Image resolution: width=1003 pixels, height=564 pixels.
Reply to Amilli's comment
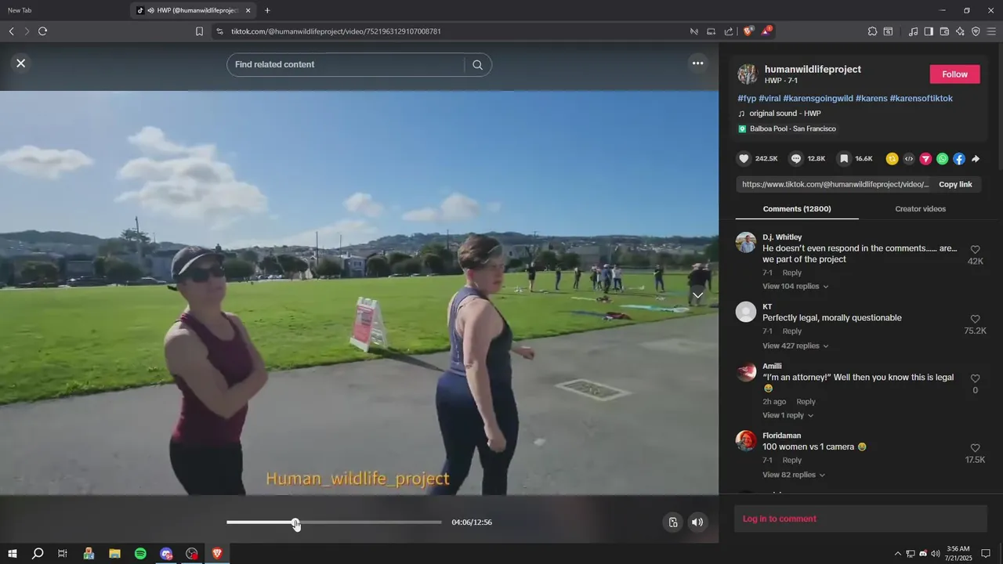[x=806, y=402]
